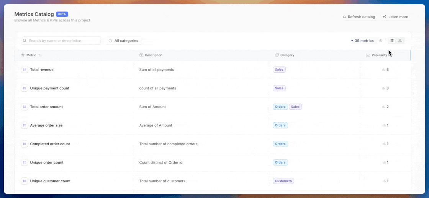This screenshot has height=198, width=429.
Task: Click the Refresh catalog button
Action: tap(359, 17)
